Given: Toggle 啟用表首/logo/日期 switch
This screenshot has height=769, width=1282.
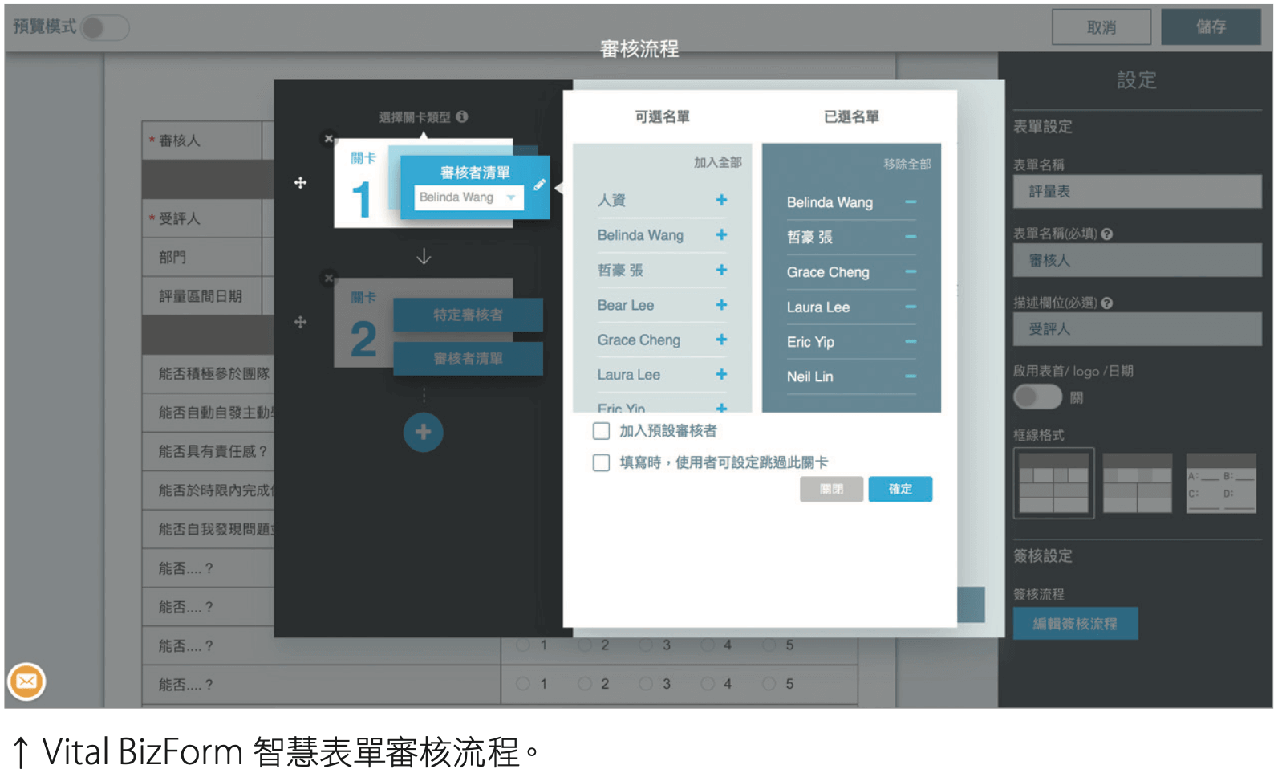Looking at the screenshot, I should 1037,397.
